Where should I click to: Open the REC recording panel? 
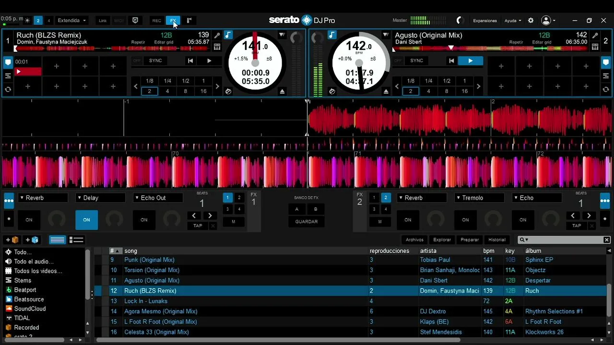[x=157, y=21]
